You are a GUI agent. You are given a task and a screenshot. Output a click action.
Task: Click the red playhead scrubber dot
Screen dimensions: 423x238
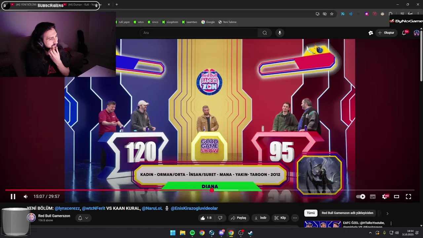point(212,190)
